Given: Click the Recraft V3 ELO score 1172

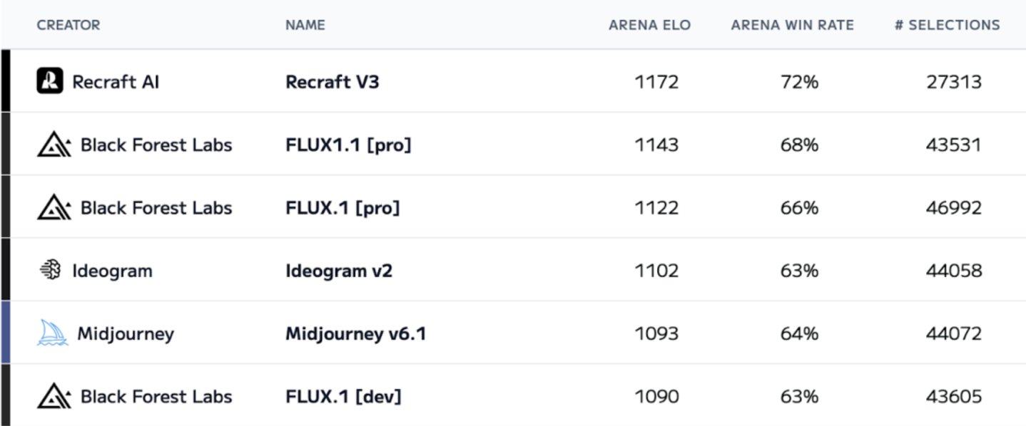Looking at the screenshot, I should click(x=656, y=82).
